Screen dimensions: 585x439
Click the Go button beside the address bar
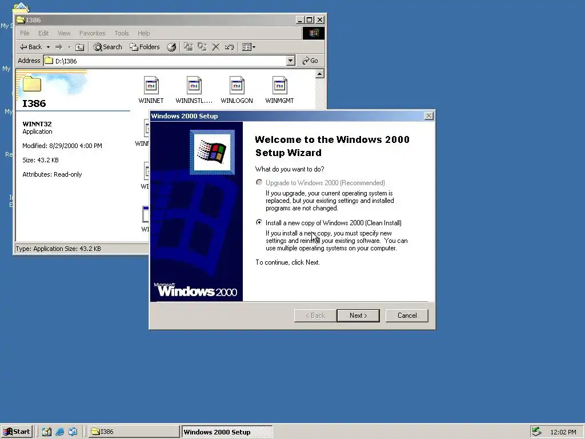[x=310, y=61]
